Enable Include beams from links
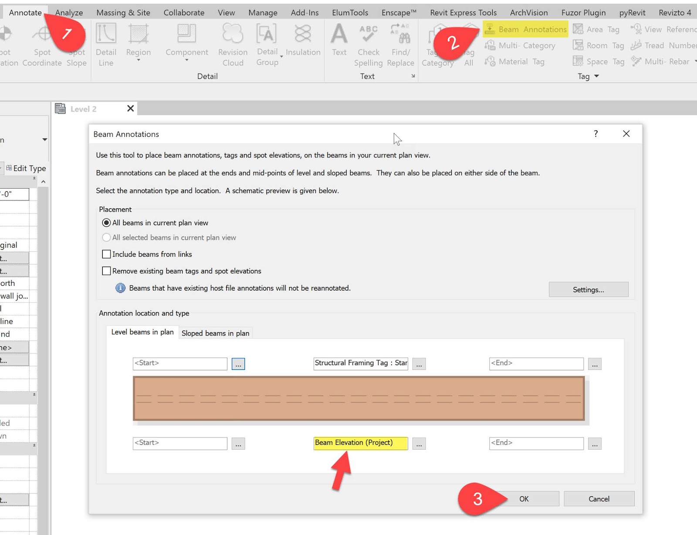Screen dimensions: 697x535 coord(106,254)
